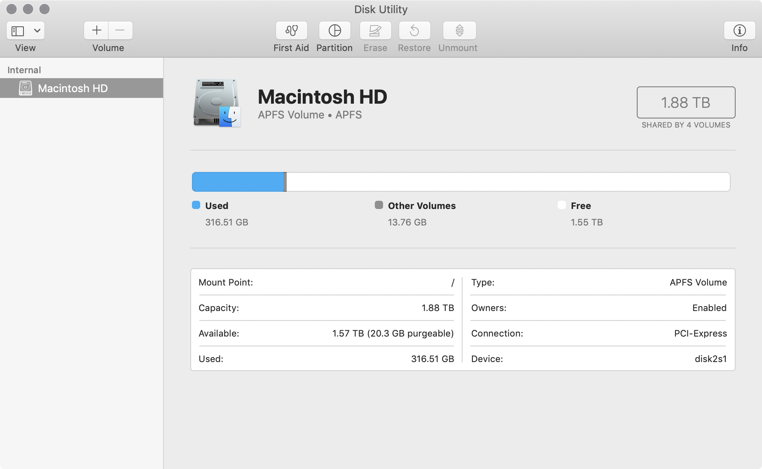
Task: Click the Erase toolbar icon
Action: click(x=375, y=30)
